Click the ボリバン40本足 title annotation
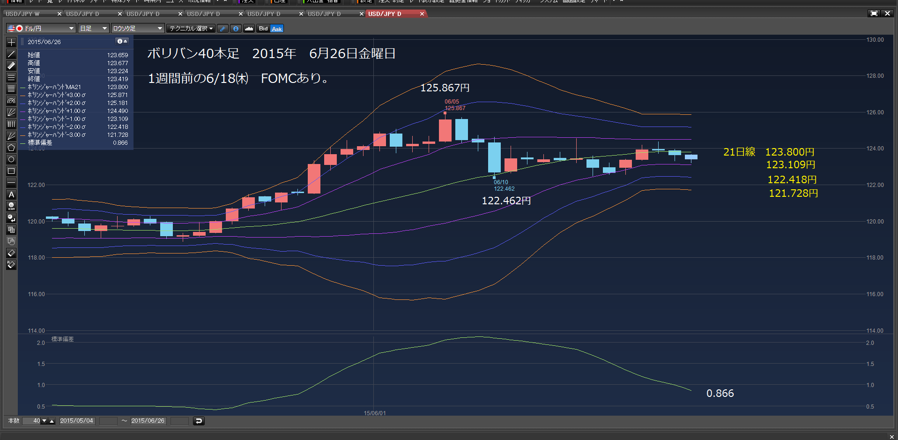The image size is (898, 440). point(272,53)
